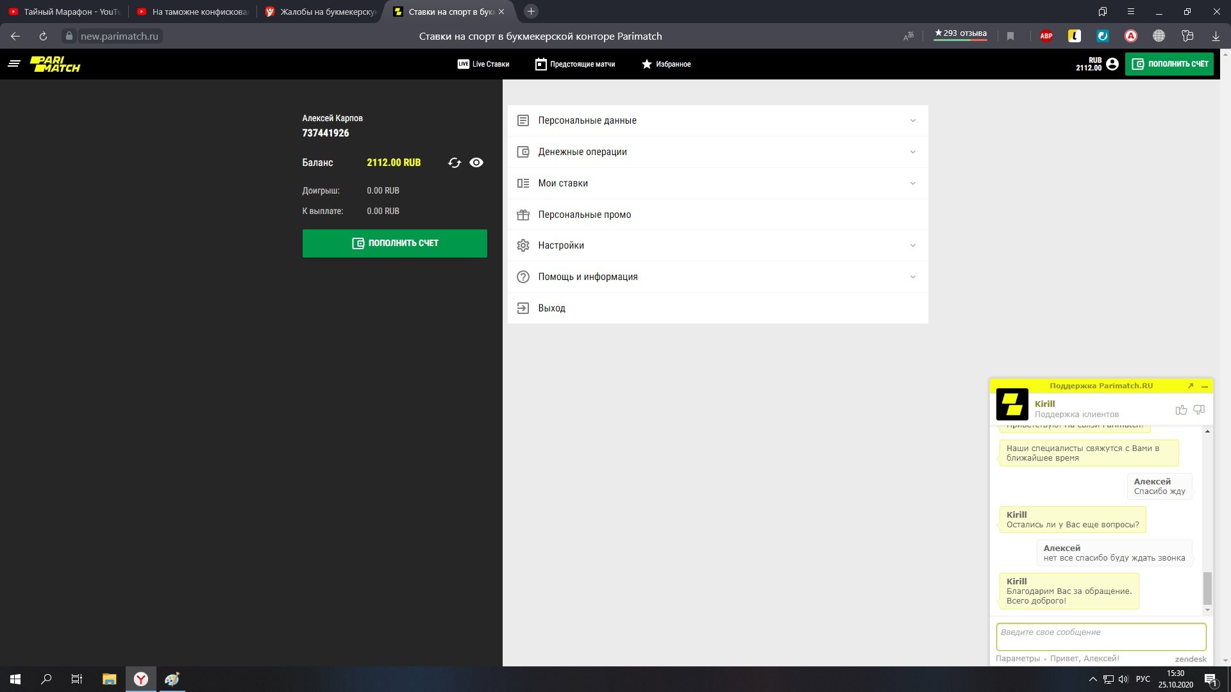Click the user profile icon in the header
Viewport: 1231px width, 692px height.
coord(1112,64)
